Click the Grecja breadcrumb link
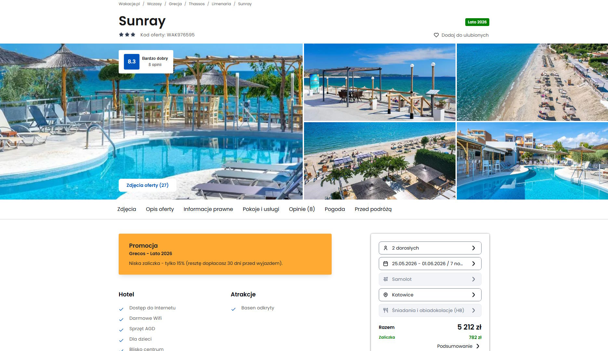The image size is (608, 351). pos(175,4)
